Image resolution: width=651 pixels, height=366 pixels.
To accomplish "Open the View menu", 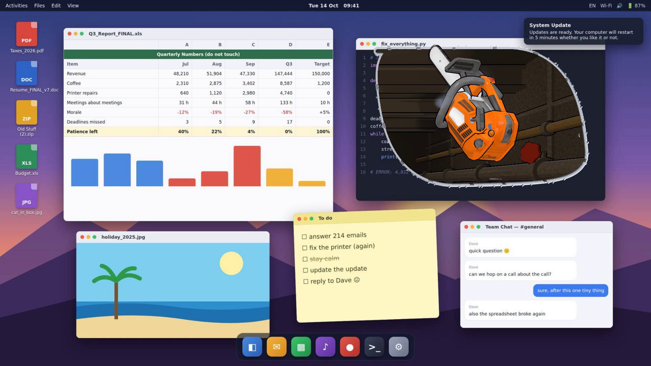I will [x=73, y=5].
